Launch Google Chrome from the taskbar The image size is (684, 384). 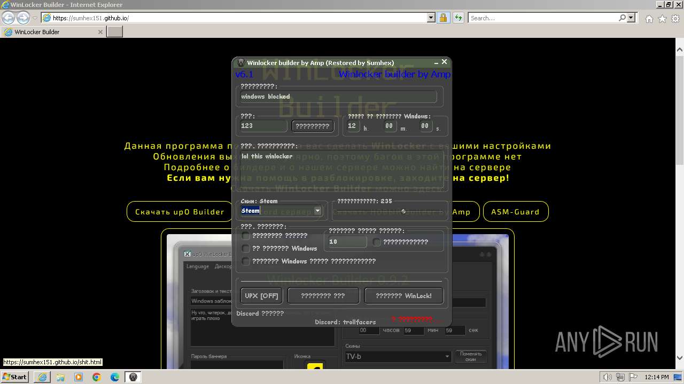(x=97, y=377)
